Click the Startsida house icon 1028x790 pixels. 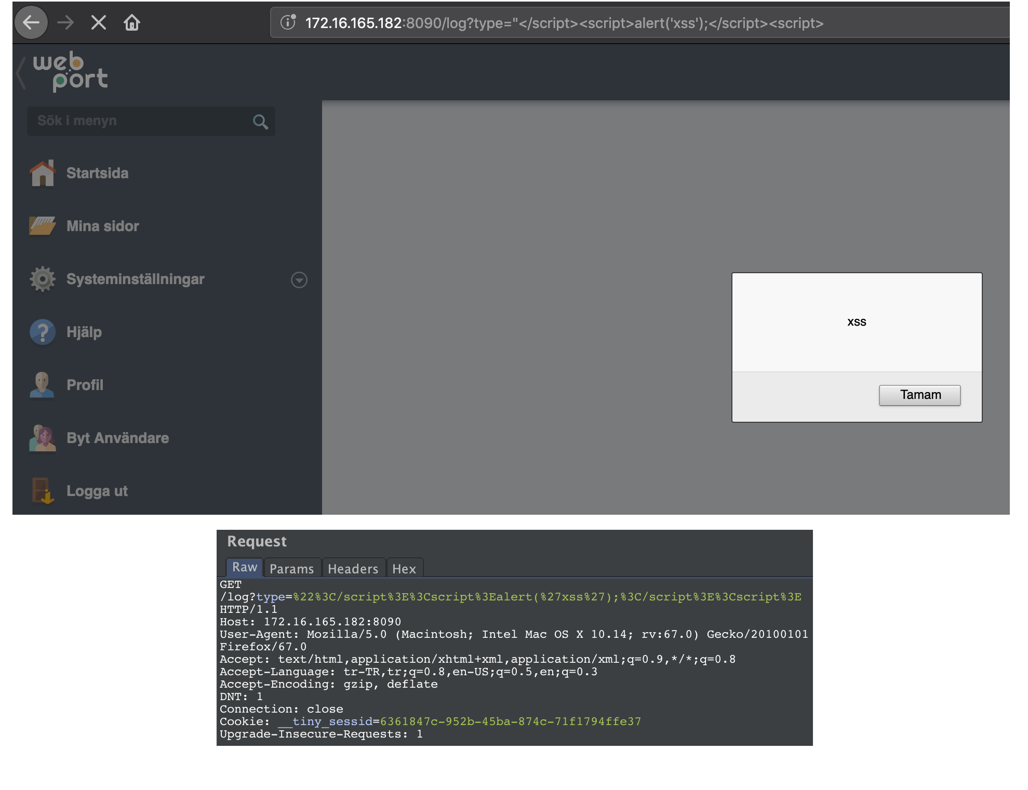pyautogui.click(x=43, y=173)
